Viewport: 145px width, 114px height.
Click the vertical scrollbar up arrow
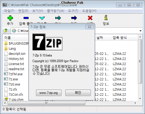[140, 37]
